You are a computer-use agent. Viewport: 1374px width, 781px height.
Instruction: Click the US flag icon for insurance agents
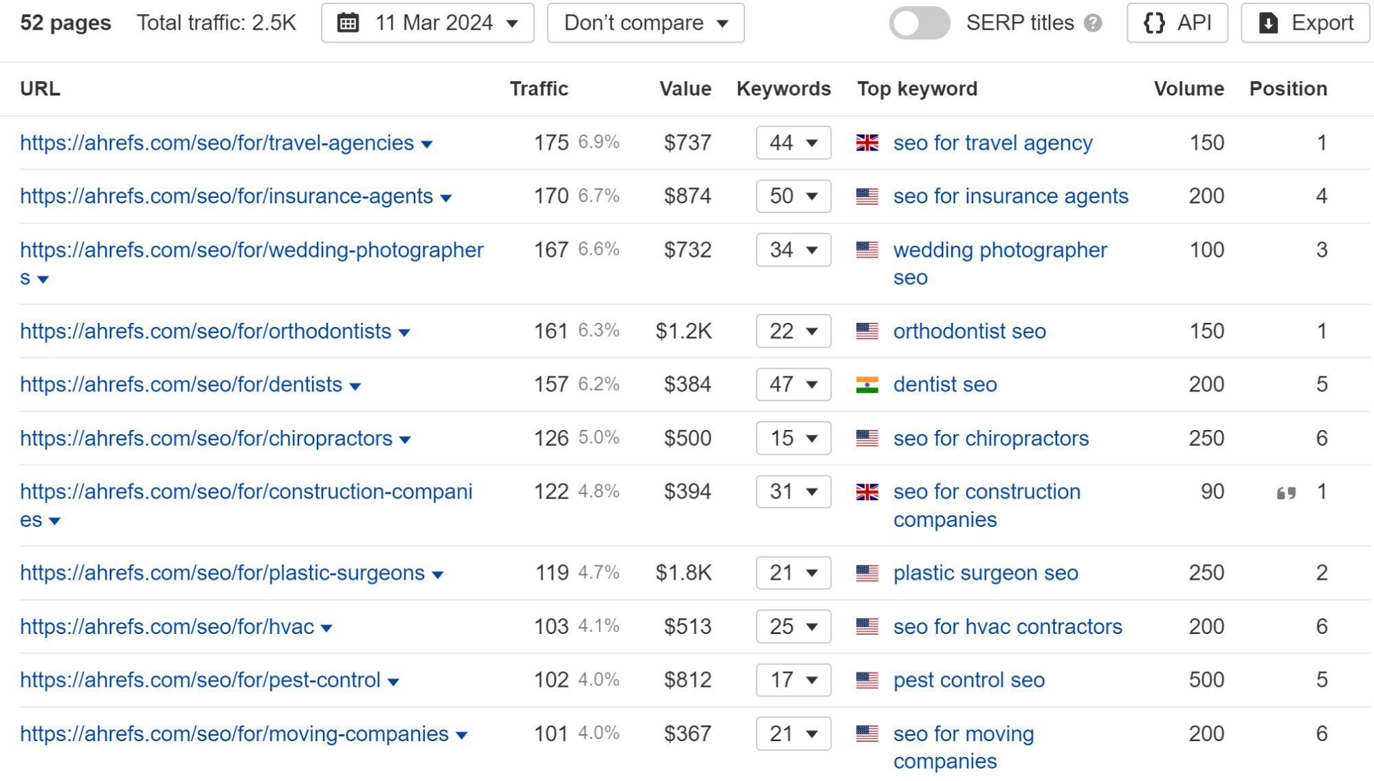point(866,195)
